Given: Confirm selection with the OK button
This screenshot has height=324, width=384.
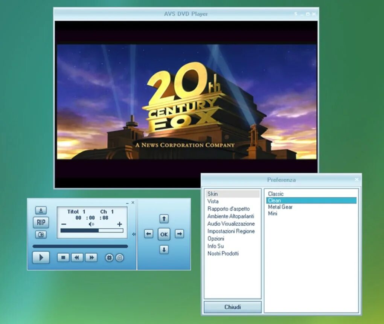Looking at the screenshot, I should coord(164,234).
